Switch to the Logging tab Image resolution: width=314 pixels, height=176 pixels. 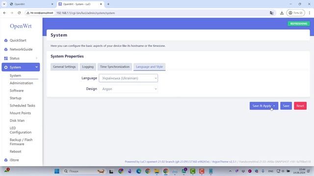click(x=88, y=66)
